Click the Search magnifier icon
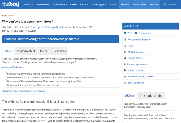 (165, 5)
